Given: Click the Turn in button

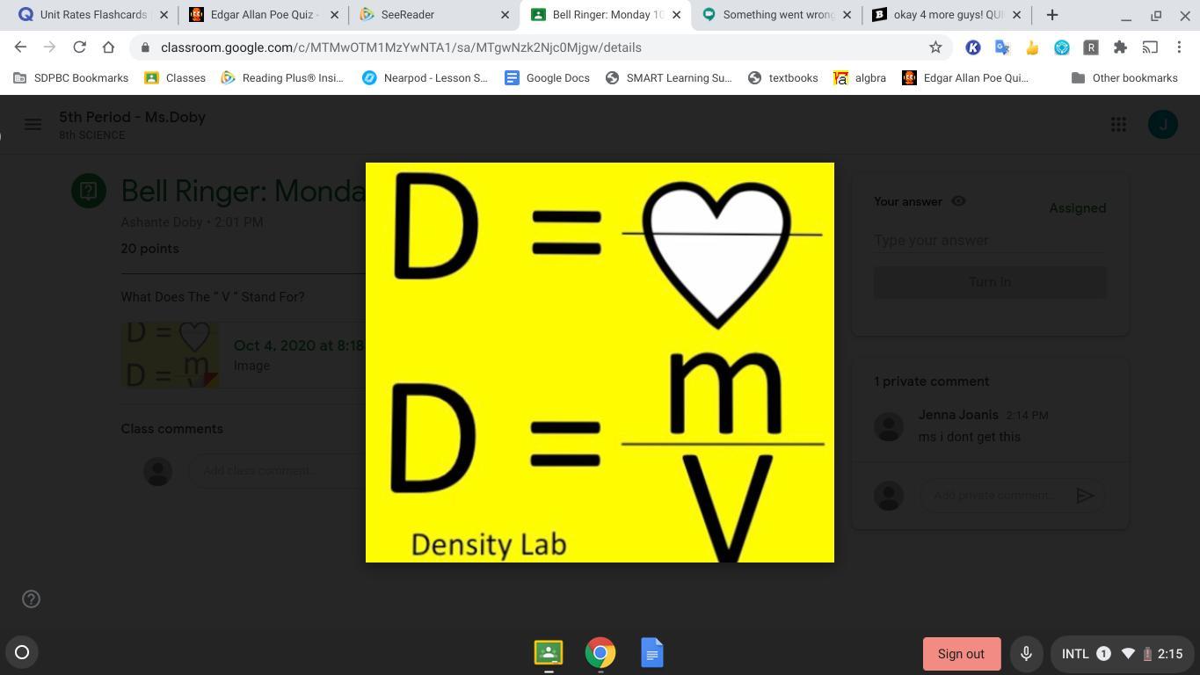Looking at the screenshot, I should 990,282.
